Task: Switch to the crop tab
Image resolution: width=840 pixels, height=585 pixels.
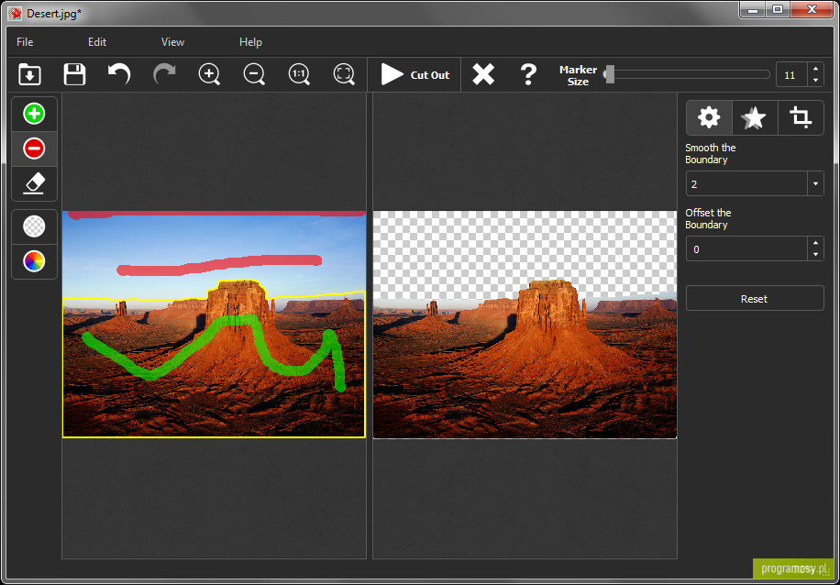Action: click(801, 117)
